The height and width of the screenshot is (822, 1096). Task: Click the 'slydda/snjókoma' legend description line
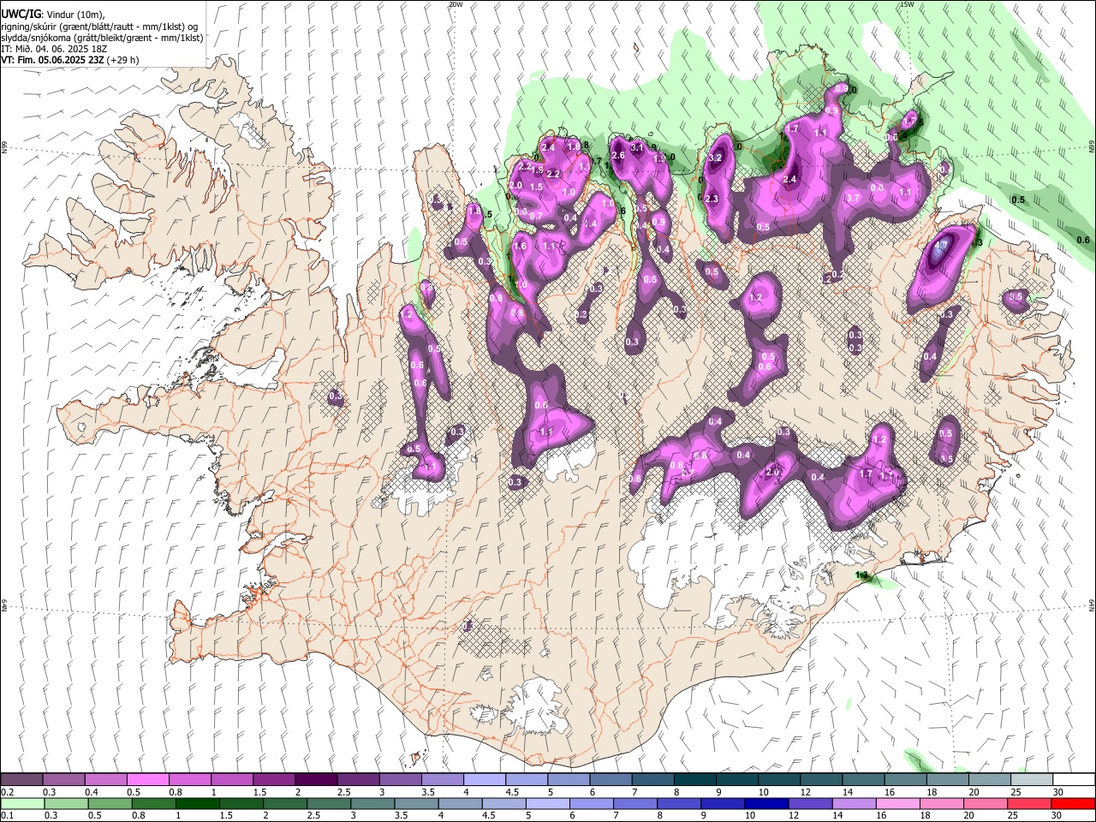click(x=103, y=38)
